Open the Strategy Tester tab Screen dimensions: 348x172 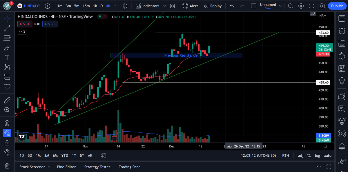click(97, 167)
